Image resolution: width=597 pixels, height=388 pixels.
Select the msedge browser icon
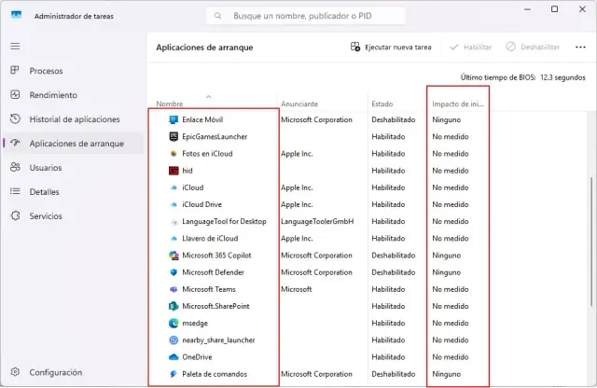tap(174, 323)
